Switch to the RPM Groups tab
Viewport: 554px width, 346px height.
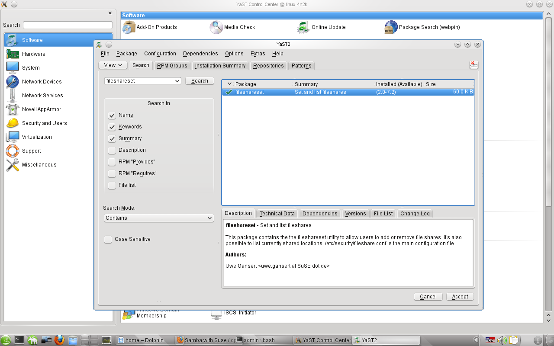point(172,66)
